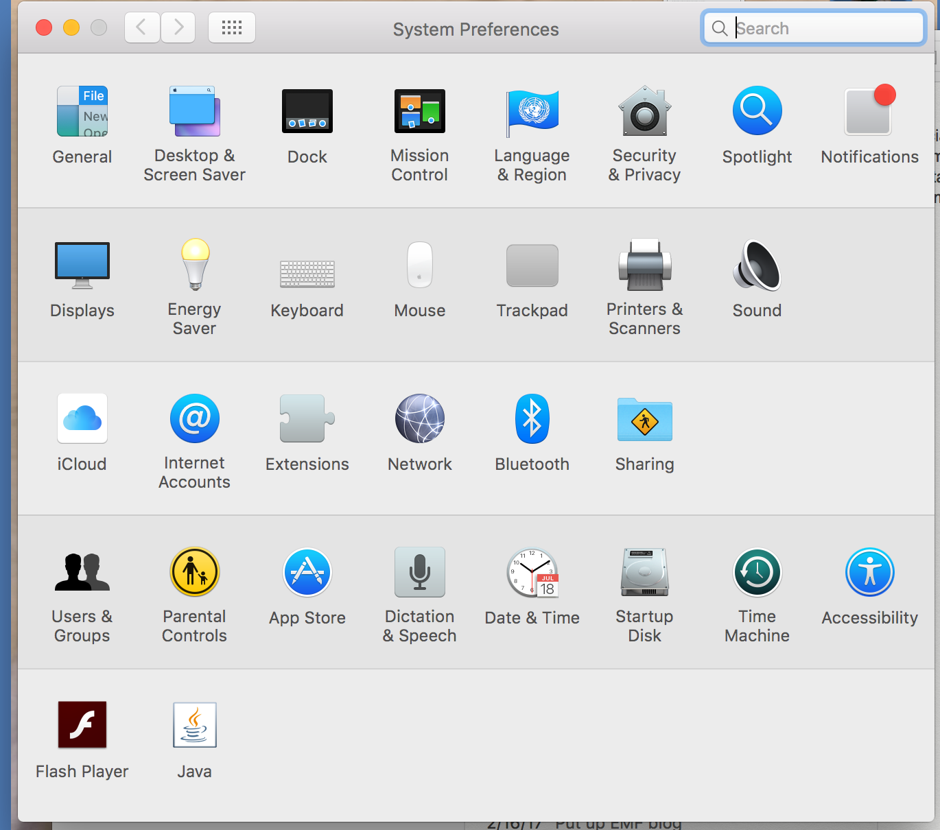Focus the Search field in the toolbar
Image resolution: width=940 pixels, height=830 pixels.
click(x=814, y=28)
